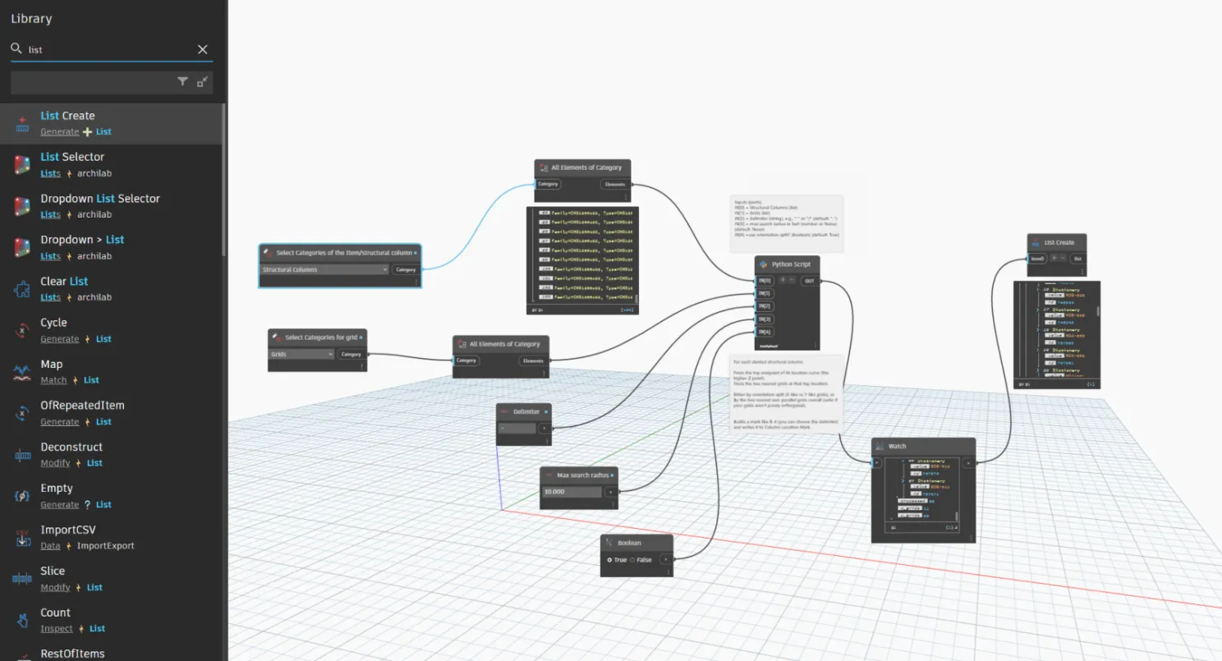Click the Max search radius value field
The width and height of the screenshot is (1222, 661).
click(572, 492)
